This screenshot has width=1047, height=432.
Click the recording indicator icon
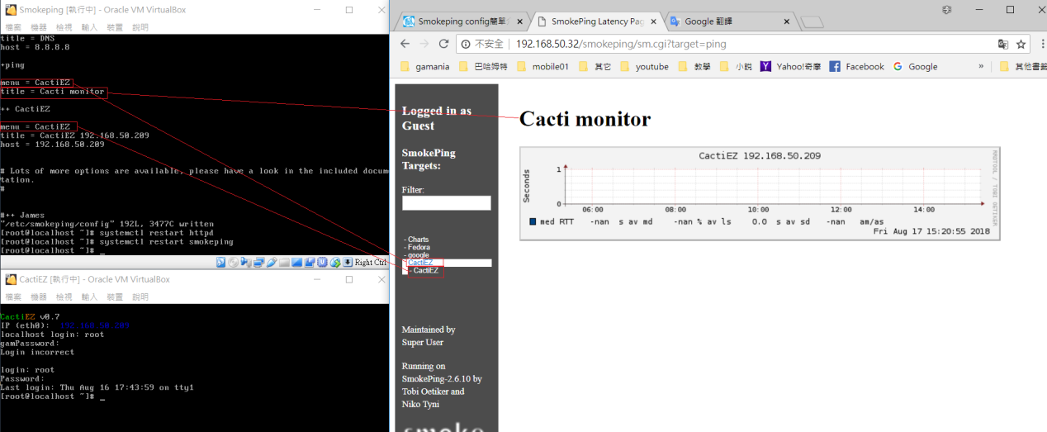[x=310, y=263]
